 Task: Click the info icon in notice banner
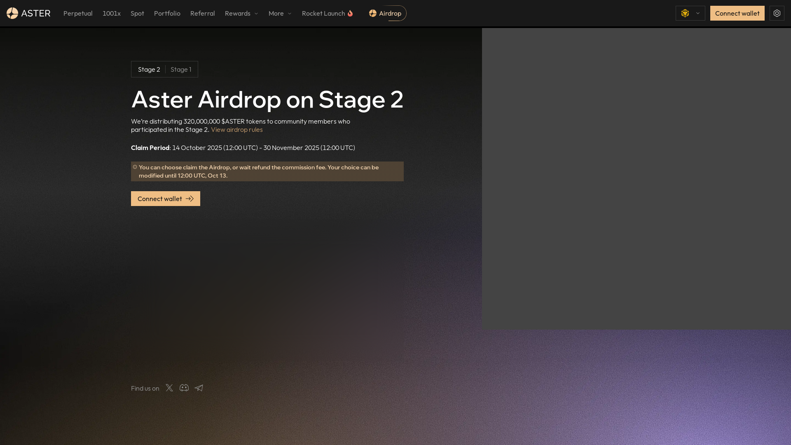pos(135,167)
